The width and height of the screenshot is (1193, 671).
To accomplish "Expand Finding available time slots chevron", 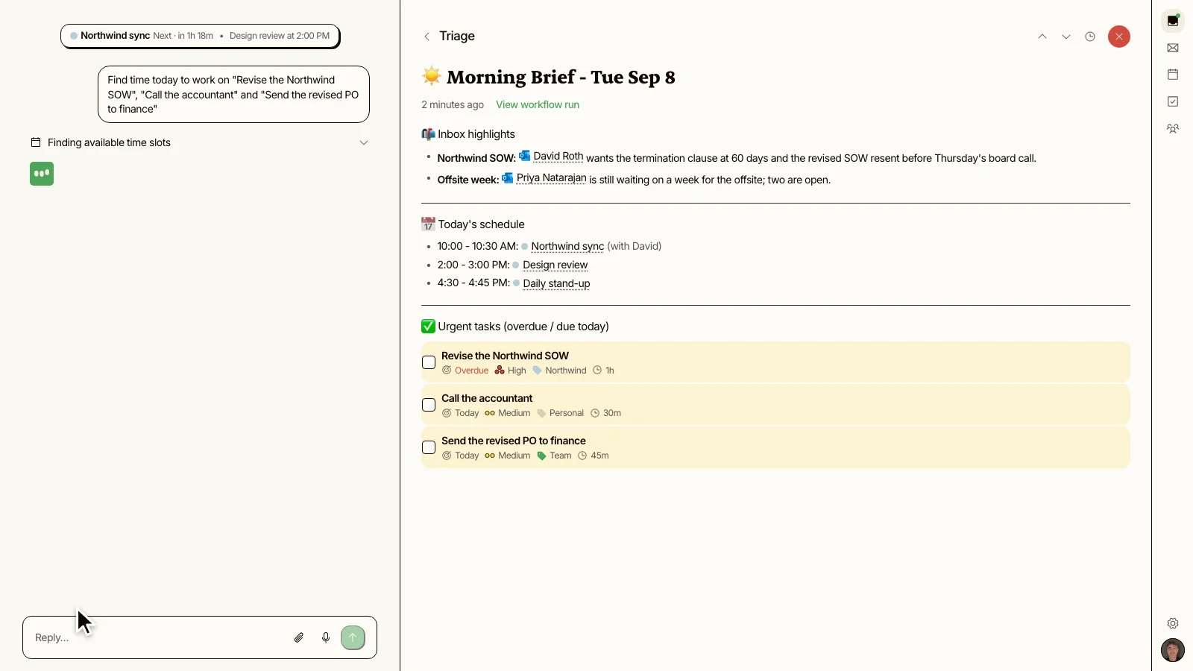I will point(364,142).
